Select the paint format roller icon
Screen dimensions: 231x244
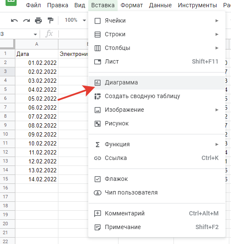50,20
